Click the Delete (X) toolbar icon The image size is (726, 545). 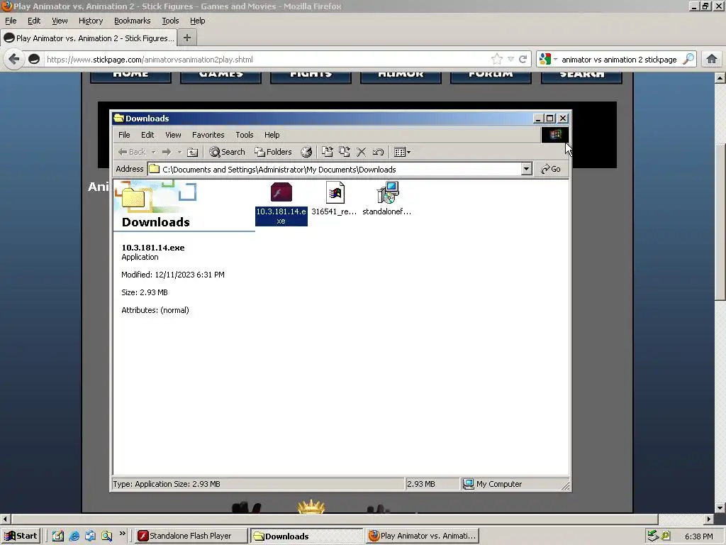click(x=361, y=152)
